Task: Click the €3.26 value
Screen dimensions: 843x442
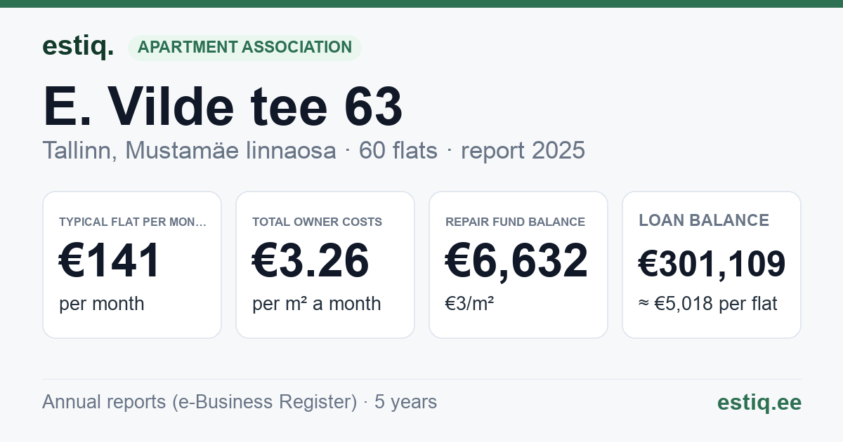Action: (311, 261)
